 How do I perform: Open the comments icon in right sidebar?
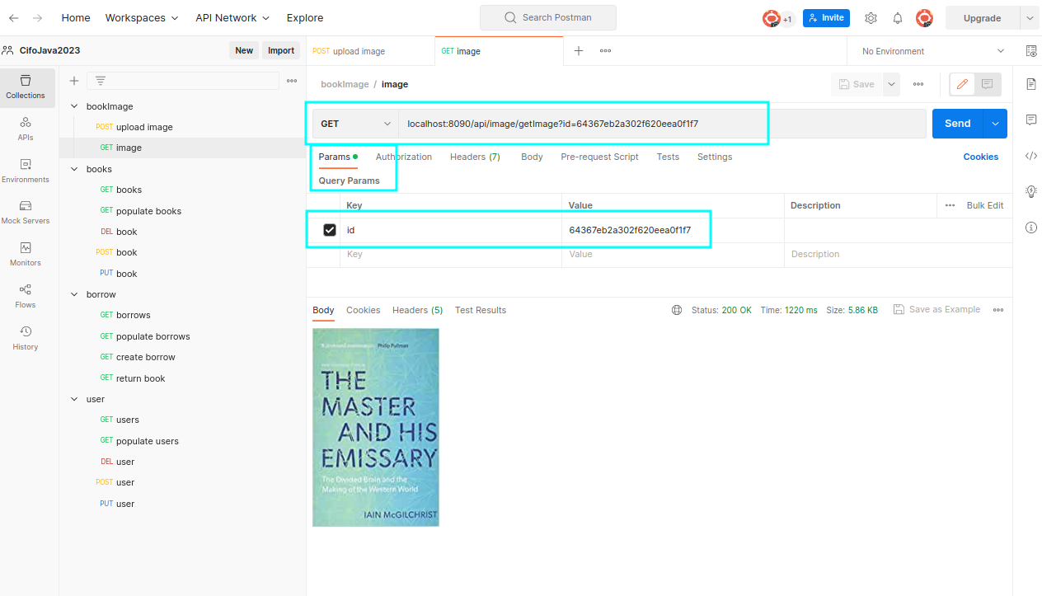pyautogui.click(x=1031, y=120)
